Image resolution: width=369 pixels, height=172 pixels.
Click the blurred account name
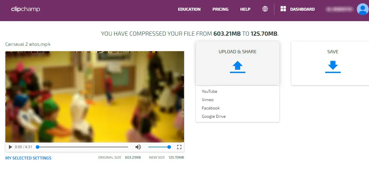340,9
